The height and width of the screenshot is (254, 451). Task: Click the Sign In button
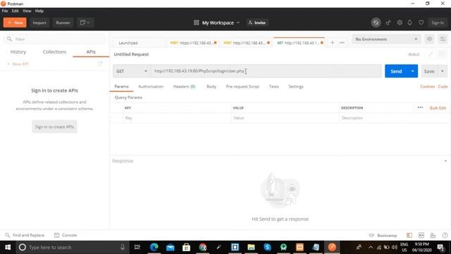438,23
